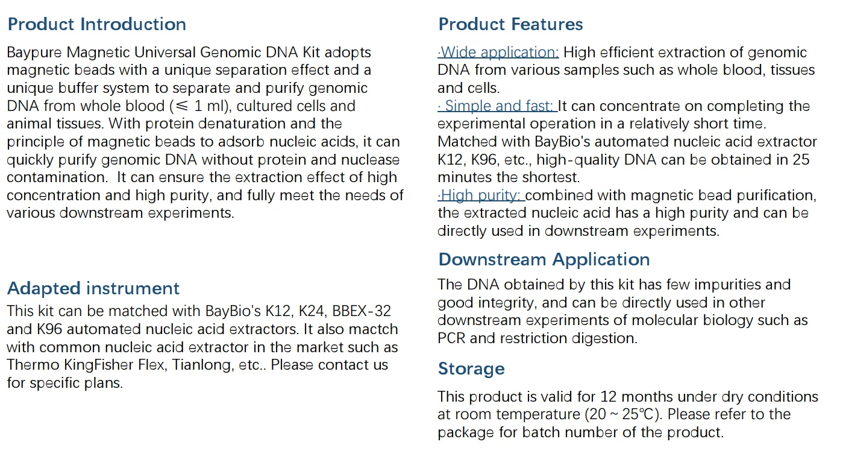Click the "Storage" section heading
The width and height of the screenshot is (843, 465).
click(471, 369)
